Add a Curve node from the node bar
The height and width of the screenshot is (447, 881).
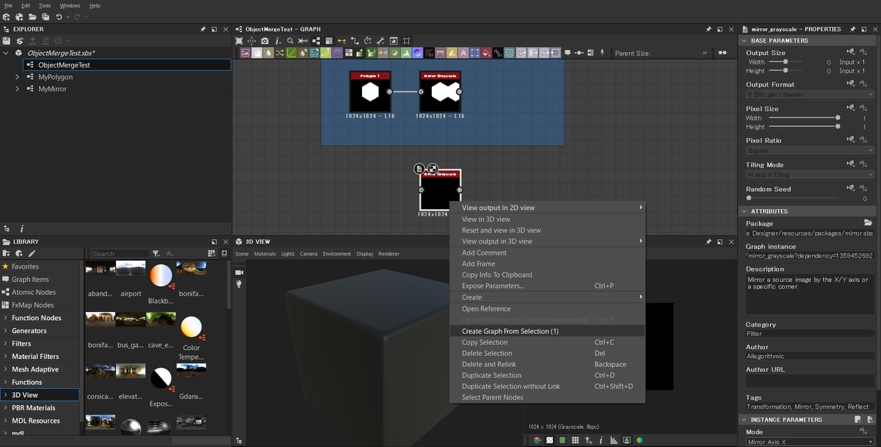[291, 53]
